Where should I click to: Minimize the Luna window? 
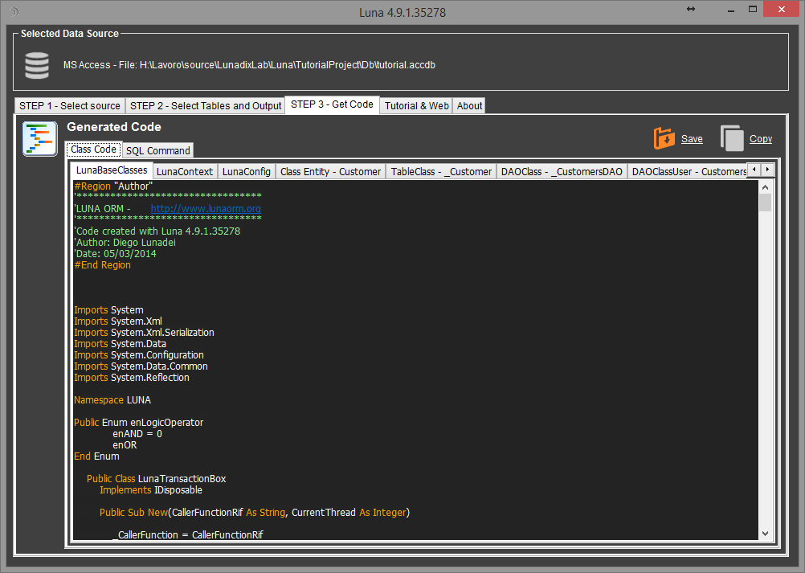[x=730, y=10]
